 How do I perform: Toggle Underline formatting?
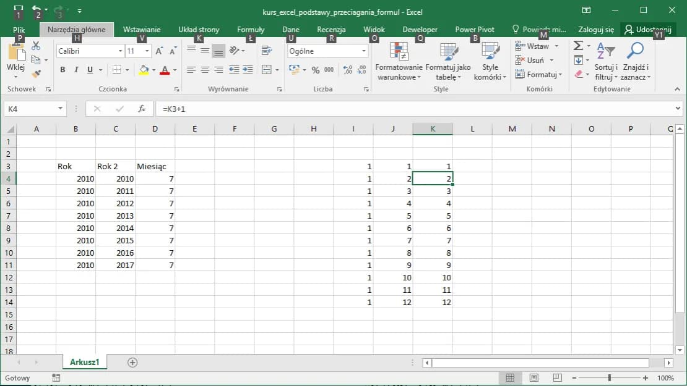(x=90, y=70)
